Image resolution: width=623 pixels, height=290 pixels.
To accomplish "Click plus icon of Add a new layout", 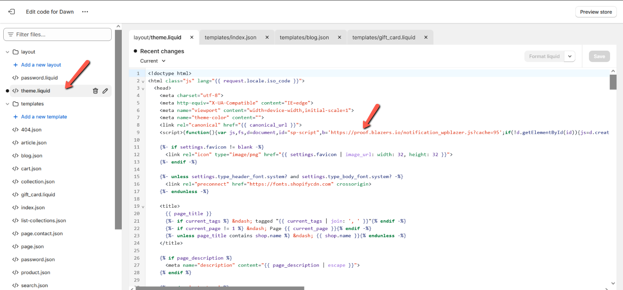I will click(15, 65).
